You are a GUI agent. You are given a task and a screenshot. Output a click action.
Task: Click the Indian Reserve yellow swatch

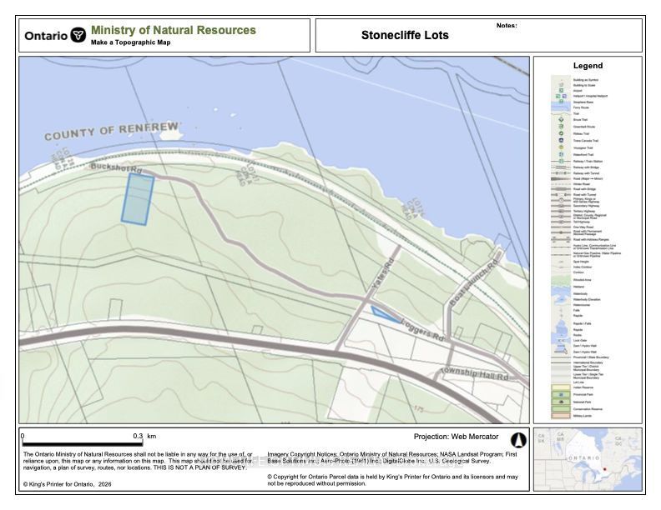[561, 387]
